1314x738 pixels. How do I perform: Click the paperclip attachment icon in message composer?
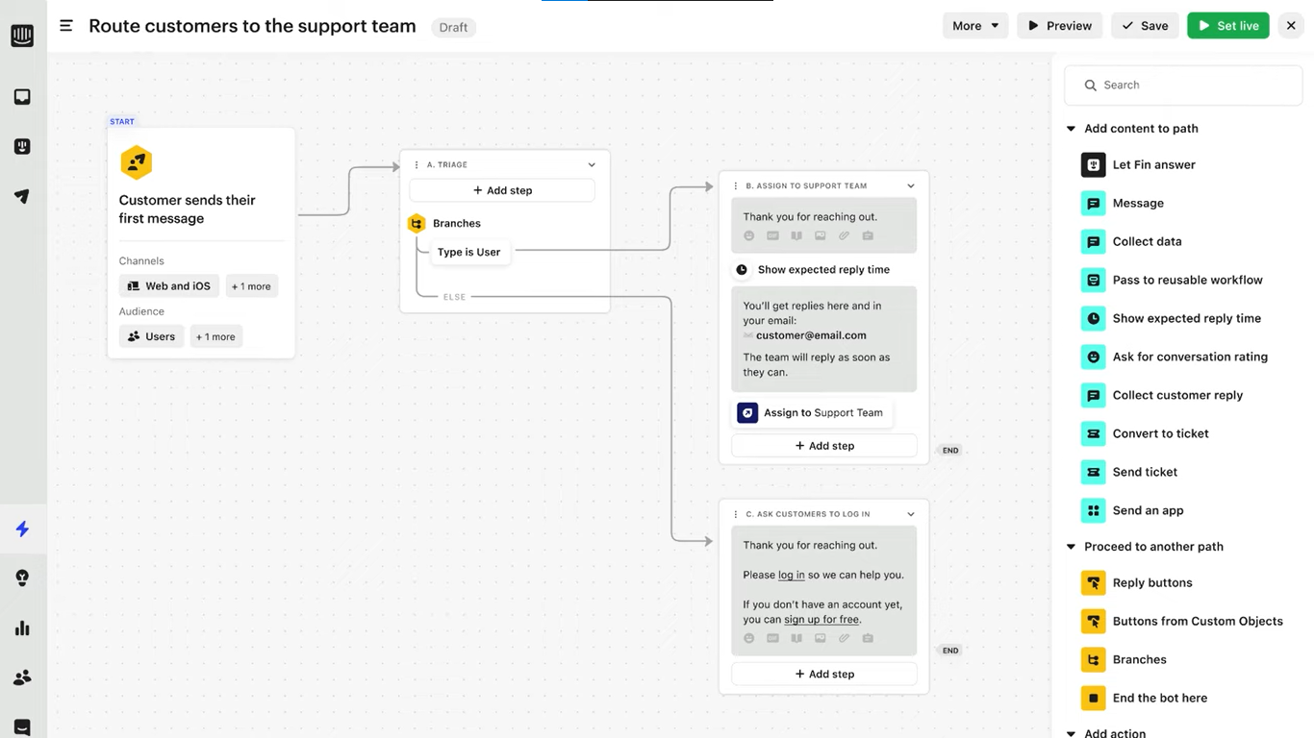click(x=844, y=235)
